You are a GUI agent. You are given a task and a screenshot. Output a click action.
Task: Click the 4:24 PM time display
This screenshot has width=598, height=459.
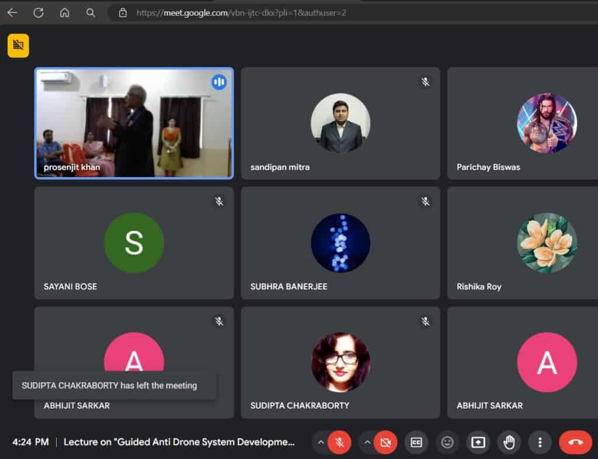[30, 442]
